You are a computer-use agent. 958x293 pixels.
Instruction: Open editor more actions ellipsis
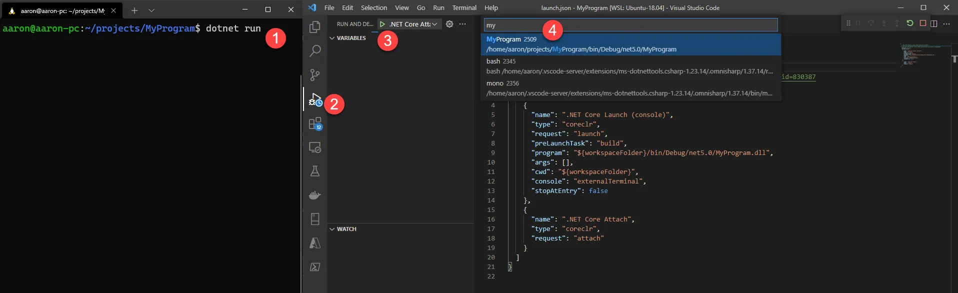click(946, 23)
